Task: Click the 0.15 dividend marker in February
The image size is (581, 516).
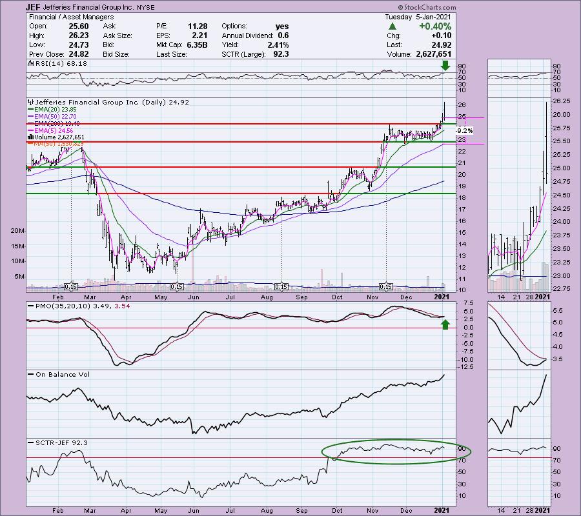Action: click(71, 287)
